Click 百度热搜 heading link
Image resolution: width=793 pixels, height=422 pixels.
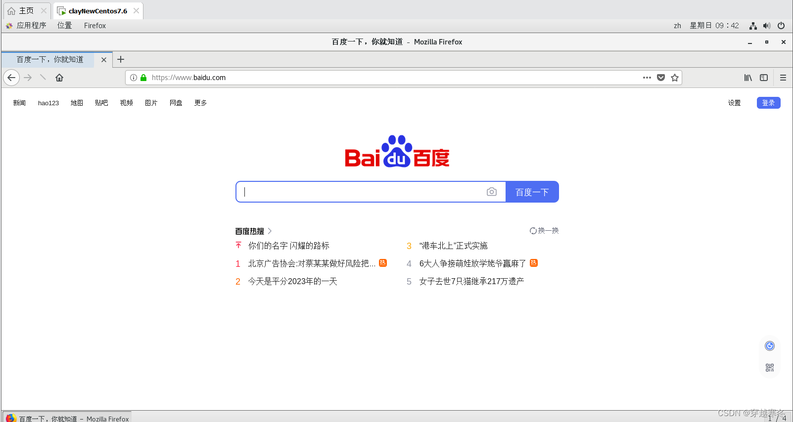[x=250, y=231]
